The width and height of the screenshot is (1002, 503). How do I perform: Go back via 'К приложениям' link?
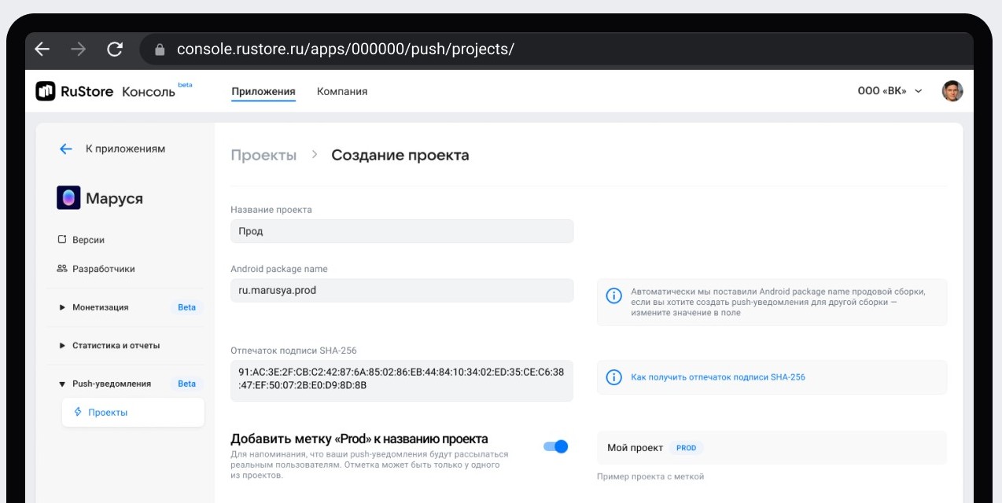[124, 149]
